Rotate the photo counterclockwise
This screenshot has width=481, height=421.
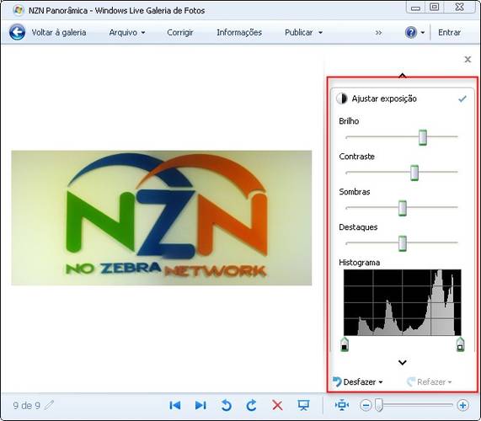[226, 405]
